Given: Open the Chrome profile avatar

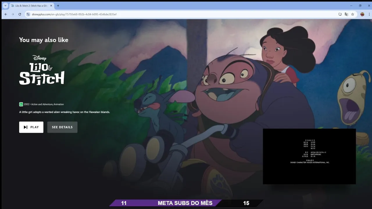Looking at the screenshot, I should (x=362, y=14).
